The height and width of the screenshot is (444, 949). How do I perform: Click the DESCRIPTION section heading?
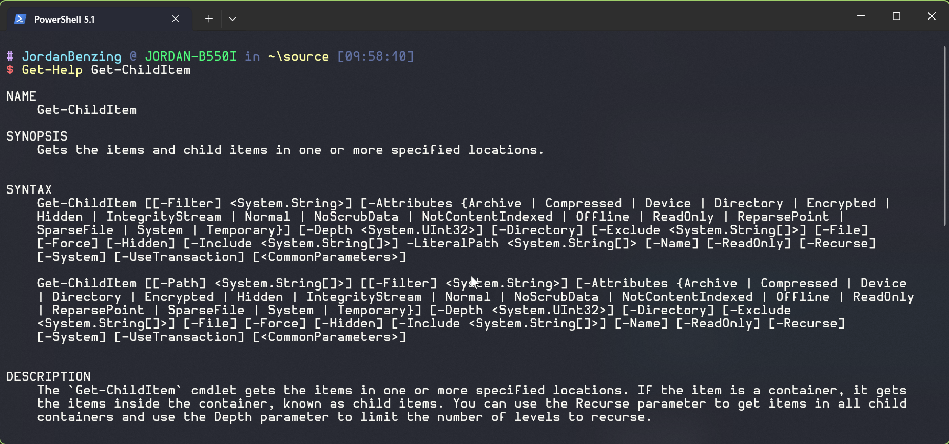(x=48, y=377)
